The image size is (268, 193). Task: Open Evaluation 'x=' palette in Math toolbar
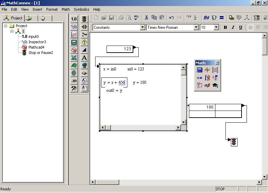coord(199,78)
